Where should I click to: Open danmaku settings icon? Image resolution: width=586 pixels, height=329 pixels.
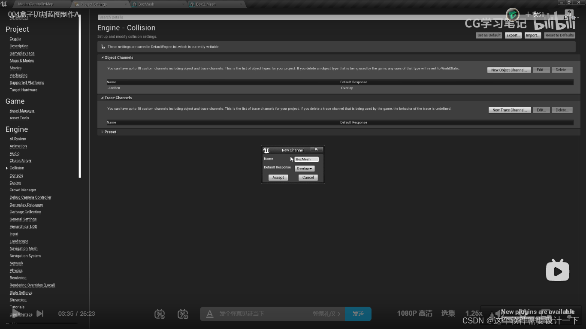click(x=183, y=314)
